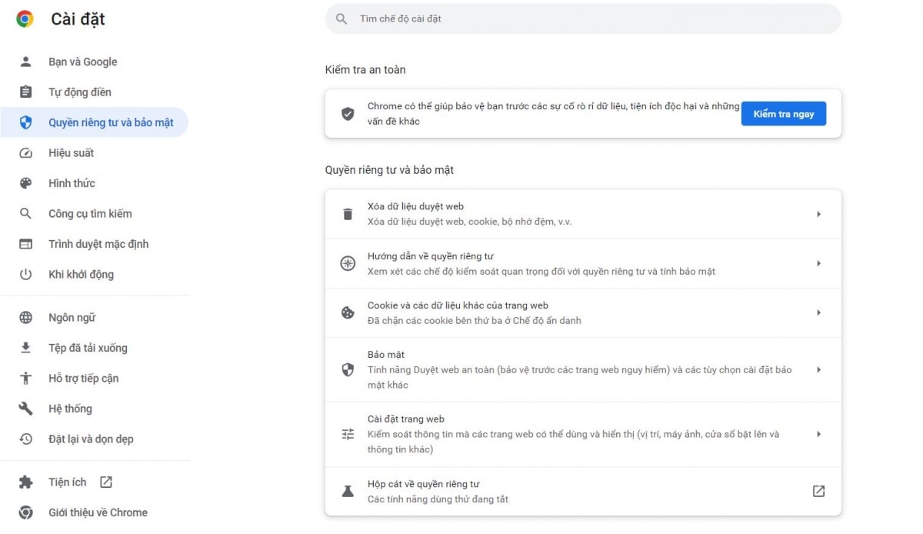Image resolution: width=923 pixels, height=534 pixels.
Task: Click 'Các tính năng dùng thử đang tắt' text
Action: pyautogui.click(x=438, y=499)
